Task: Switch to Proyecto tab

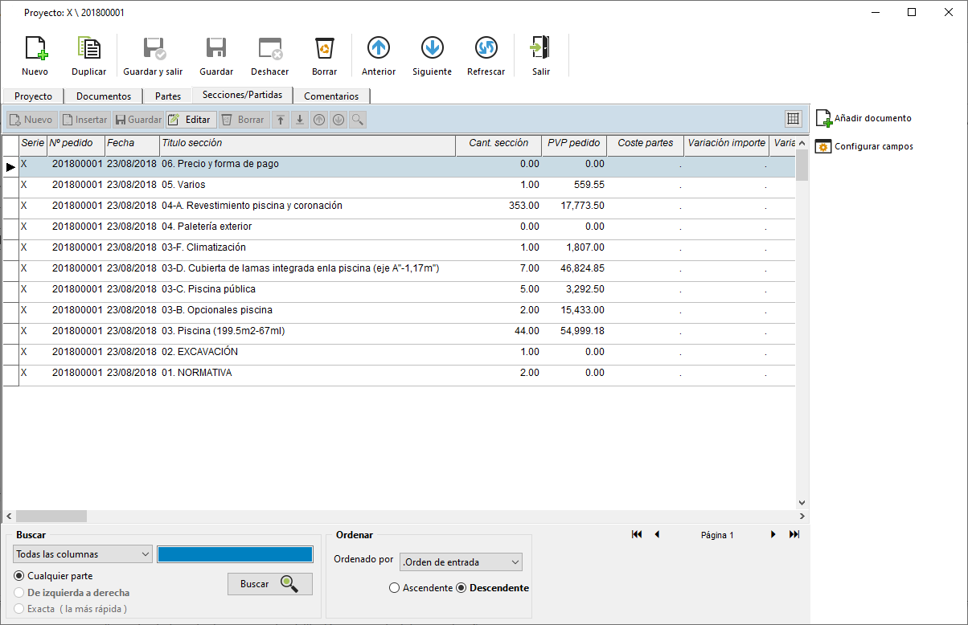Action: pyautogui.click(x=34, y=96)
